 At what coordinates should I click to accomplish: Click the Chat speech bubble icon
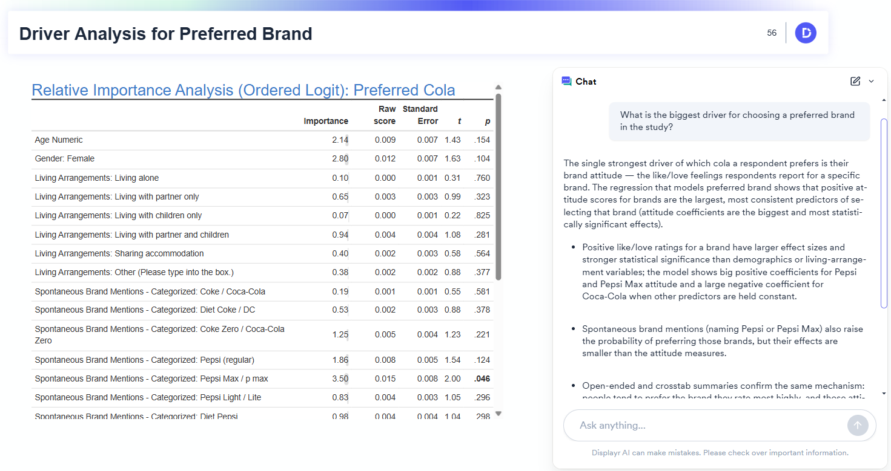pos(566,82)
